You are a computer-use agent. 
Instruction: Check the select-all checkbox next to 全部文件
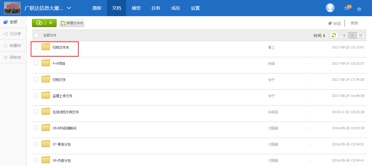click(x=36, y=35)
